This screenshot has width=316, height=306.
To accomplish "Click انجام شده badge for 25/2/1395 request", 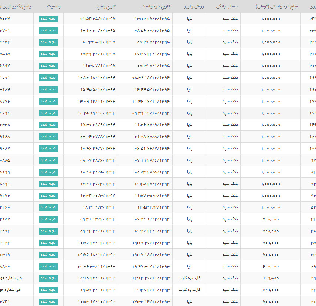I will coord(49,19).
